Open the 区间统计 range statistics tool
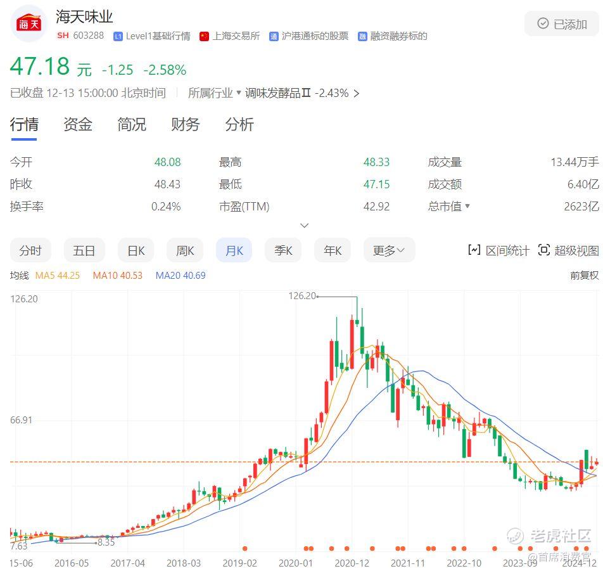 click(x=498, y=250)
